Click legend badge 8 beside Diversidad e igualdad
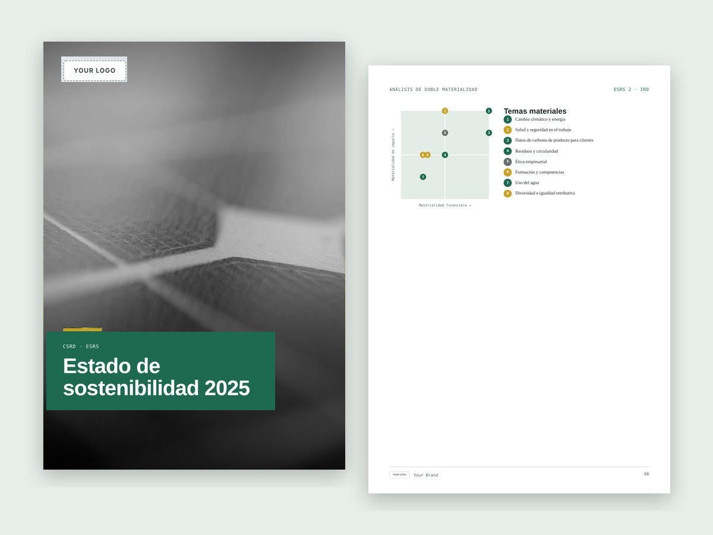Image resolution: width=713 pixels, height=535 pixels. [x=507, y=194]
